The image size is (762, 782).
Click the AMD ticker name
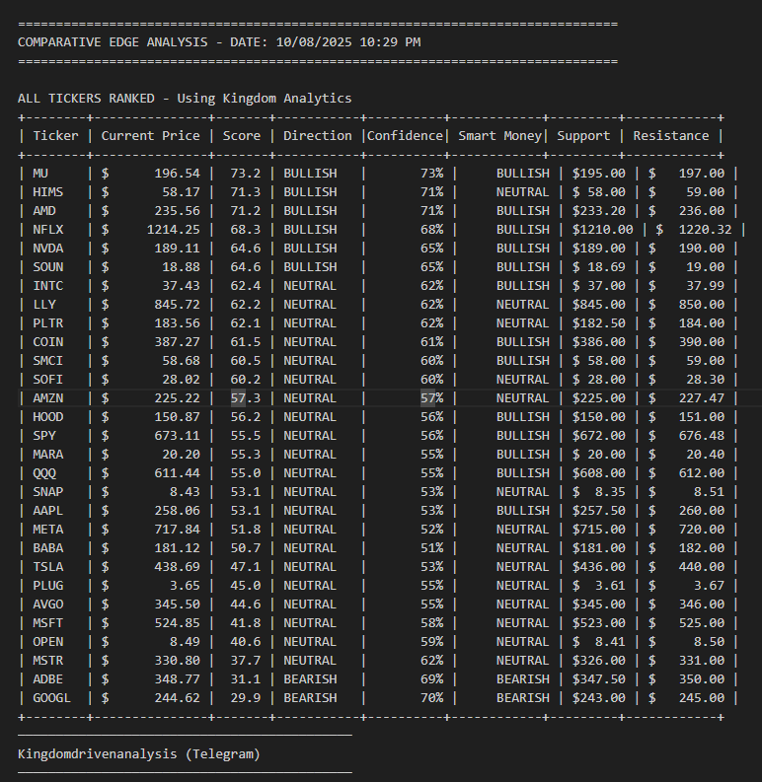[x=44, y=211]
